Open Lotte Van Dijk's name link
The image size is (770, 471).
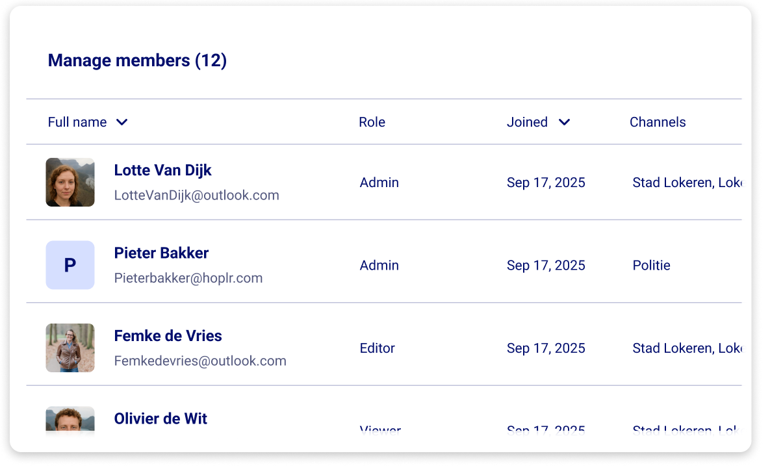pos(162,170)
